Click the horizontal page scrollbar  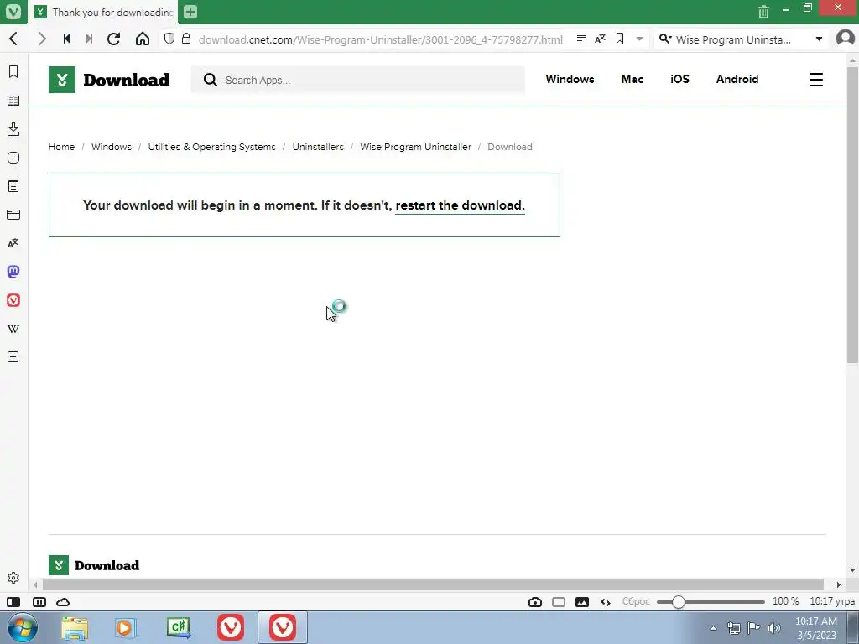433,584
